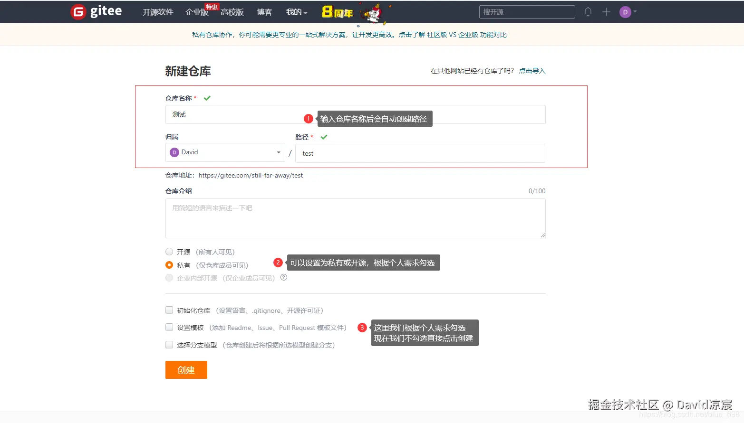Check the 初始化仓库 checkbox
This screenshot has height=423, width=744.
[x=169, y=310]
